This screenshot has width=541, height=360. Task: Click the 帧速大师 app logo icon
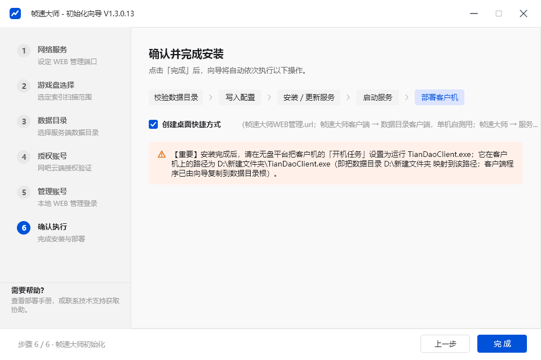pyautogui.click(x=15, y=13)
